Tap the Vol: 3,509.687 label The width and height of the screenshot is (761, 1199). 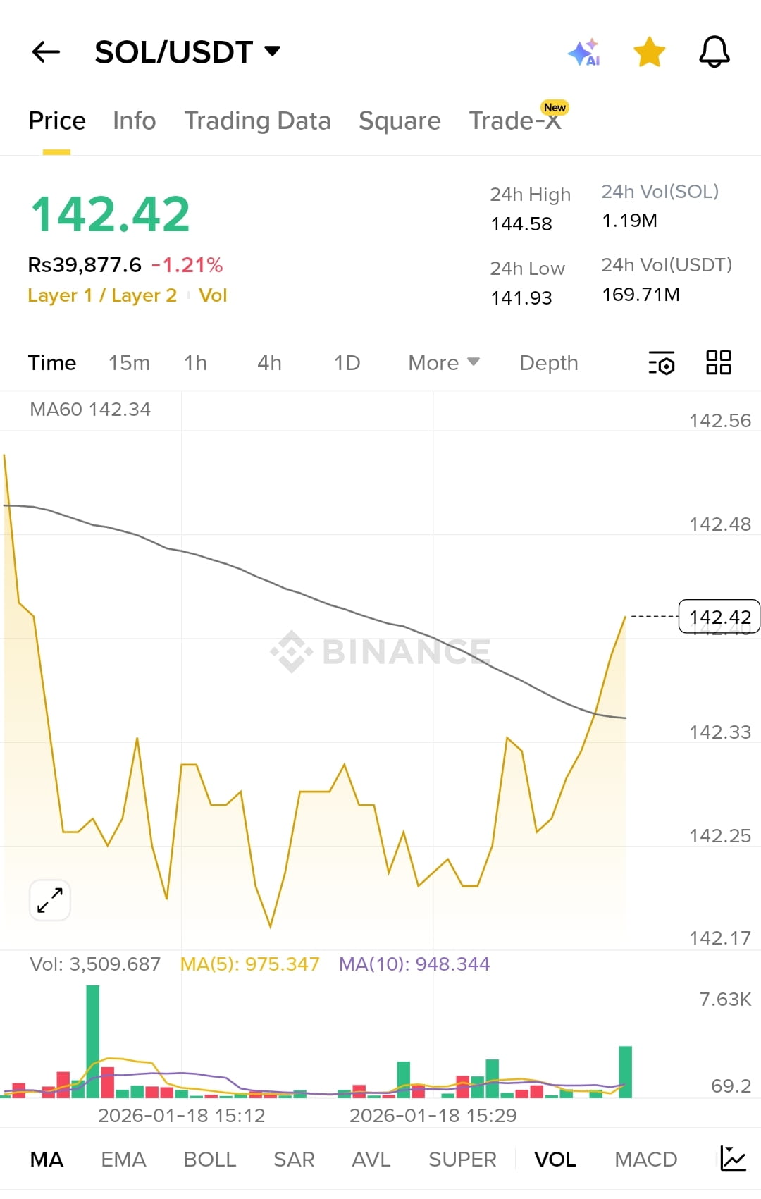[x=95, y=964]
